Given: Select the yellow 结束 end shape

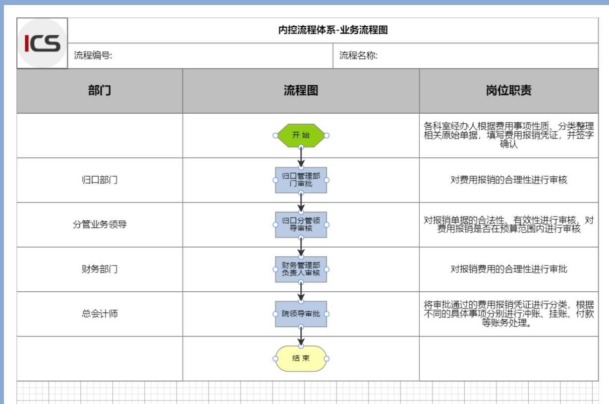Looking at the screenshot, I should [301, 359].
